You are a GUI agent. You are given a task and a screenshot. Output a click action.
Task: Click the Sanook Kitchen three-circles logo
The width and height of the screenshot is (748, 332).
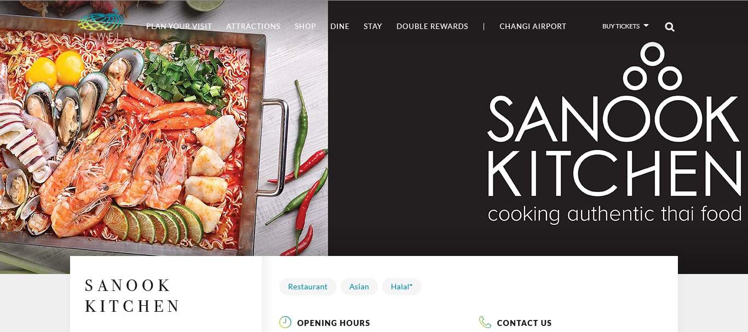[x=652, y=66]
